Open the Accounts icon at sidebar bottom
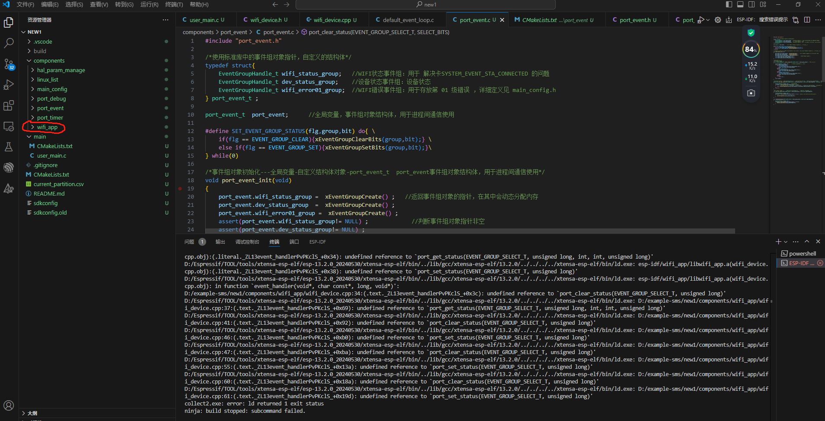This screenshot has height=421, width=825. tap(9, 405)
